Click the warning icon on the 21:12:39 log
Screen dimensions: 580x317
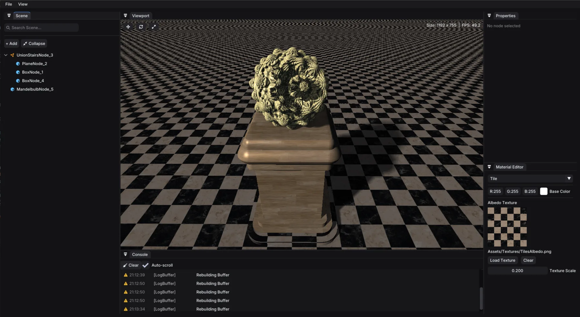tap(126, 275)
